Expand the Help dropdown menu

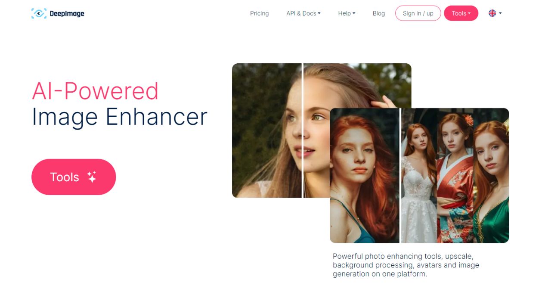[347, 13]
